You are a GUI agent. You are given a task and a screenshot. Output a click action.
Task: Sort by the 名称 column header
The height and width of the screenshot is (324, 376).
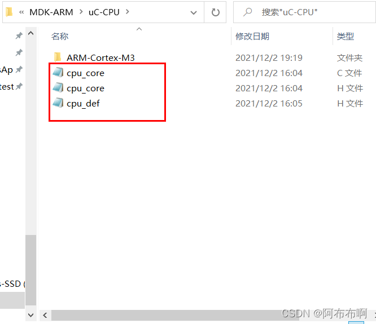coord(60,37)
